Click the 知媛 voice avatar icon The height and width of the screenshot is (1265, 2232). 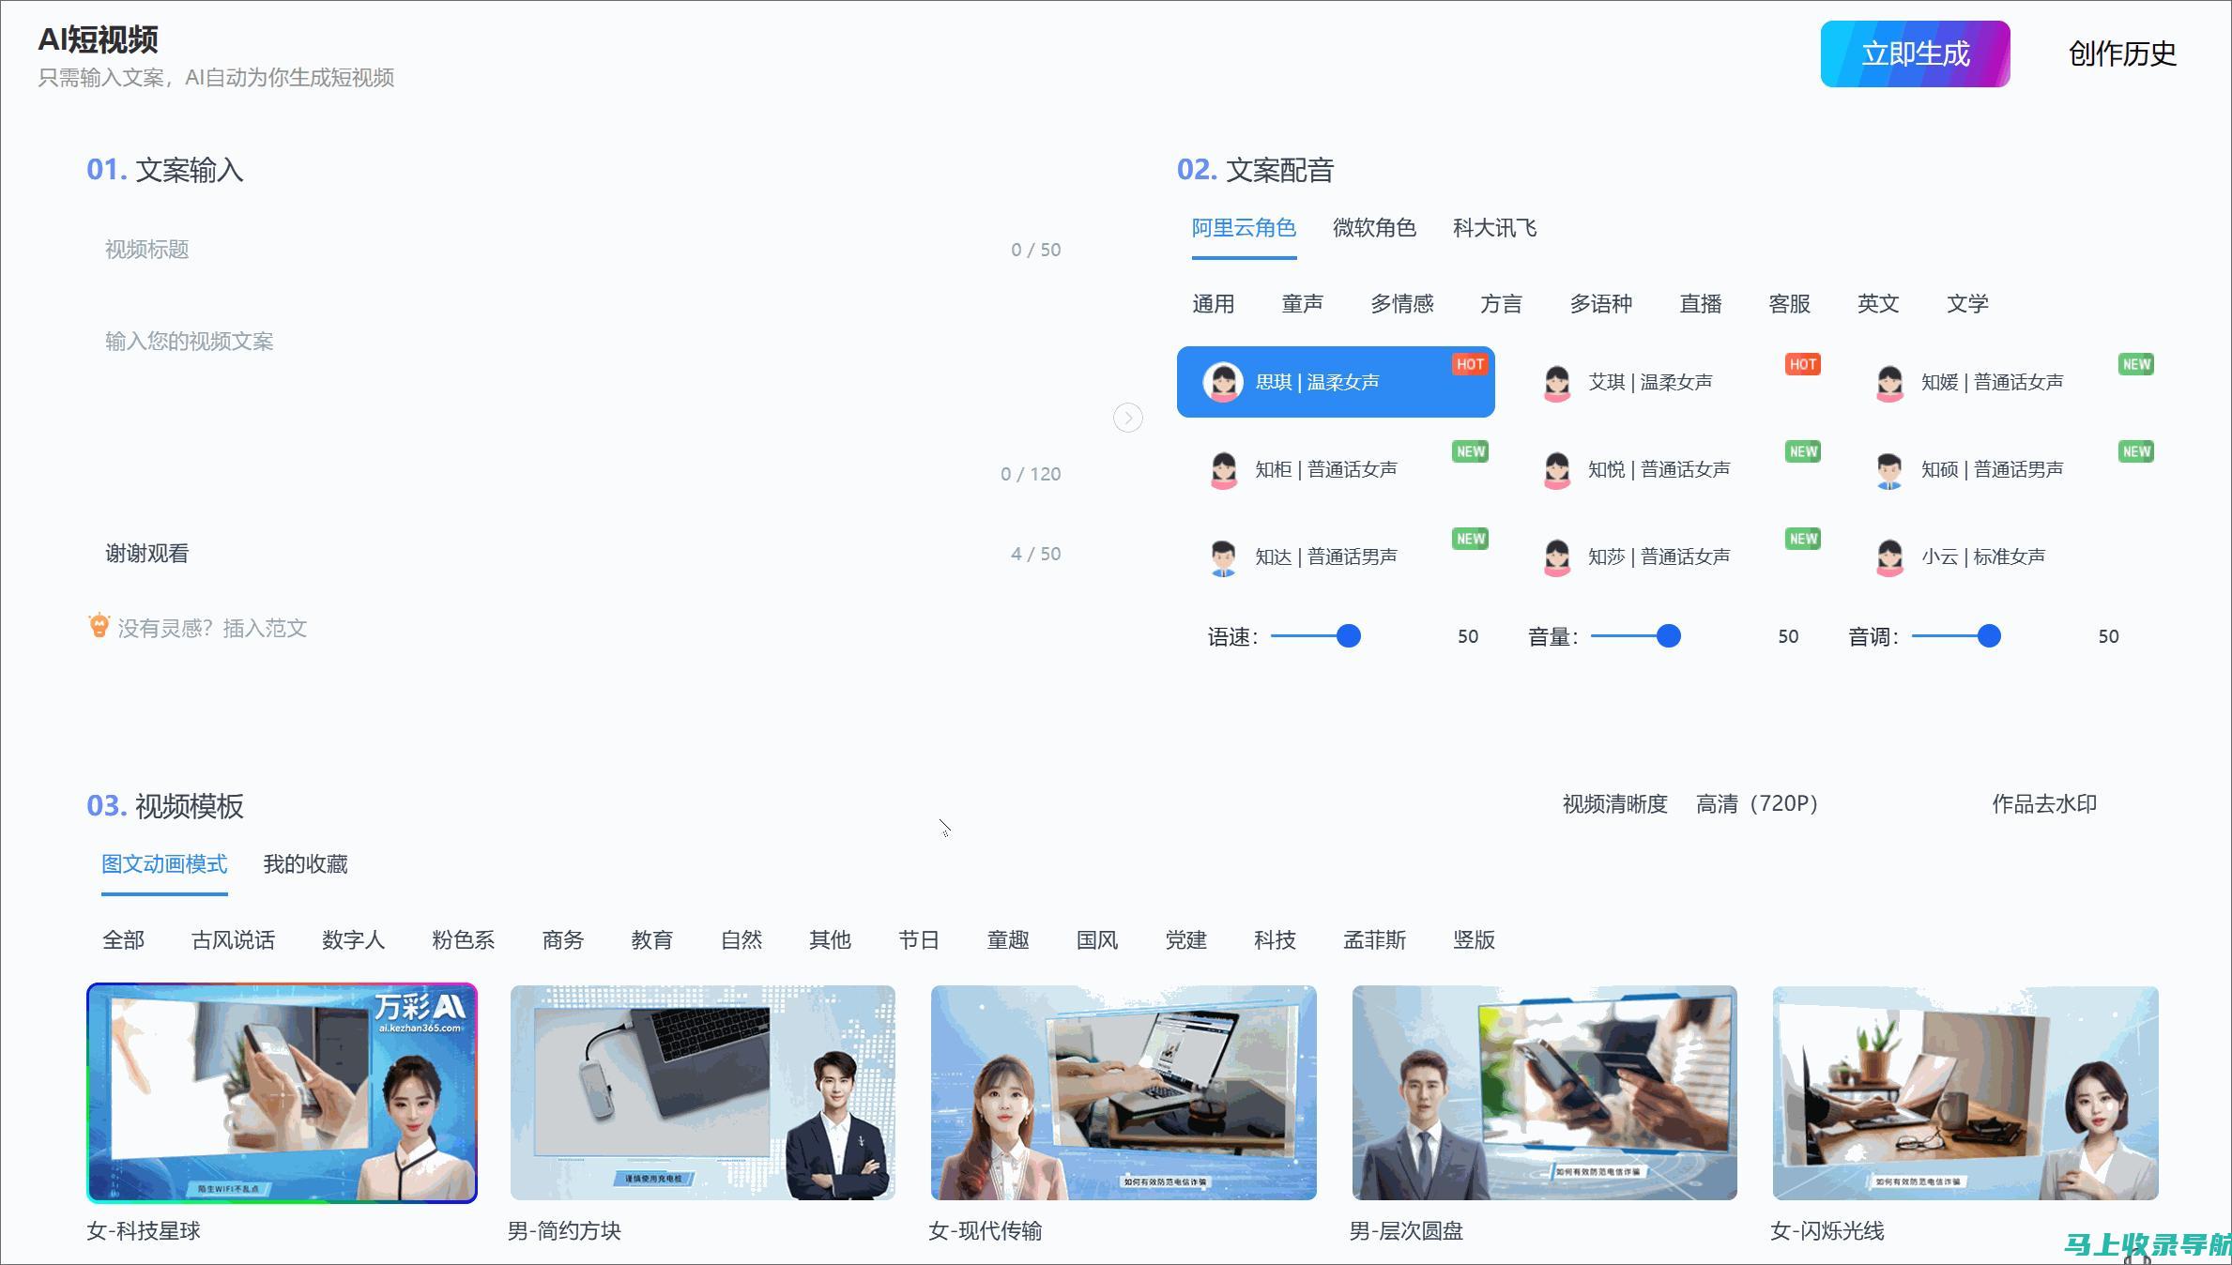click(x=1889, y=383)
